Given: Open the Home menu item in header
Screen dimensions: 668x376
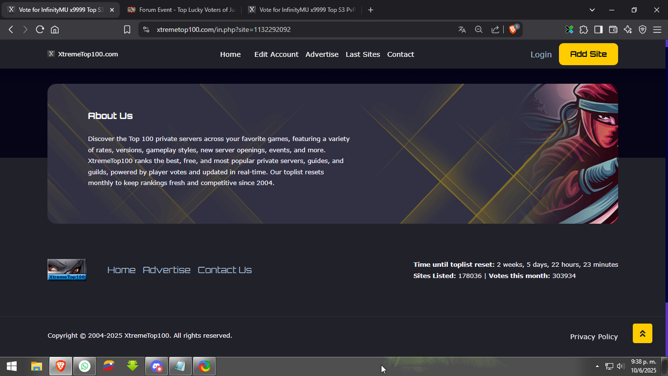Looking at the screenshot, I should click(x=230, y=54).
